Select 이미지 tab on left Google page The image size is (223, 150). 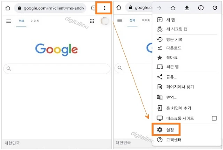[35, 21]
